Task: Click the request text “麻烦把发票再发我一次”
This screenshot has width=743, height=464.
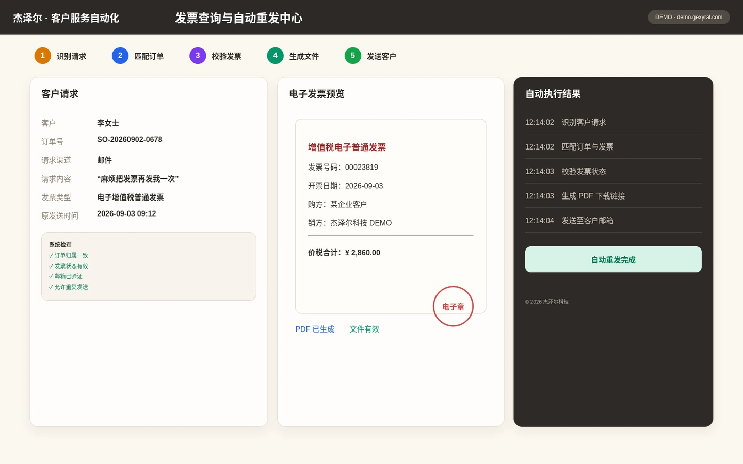Action: point(138,179)
